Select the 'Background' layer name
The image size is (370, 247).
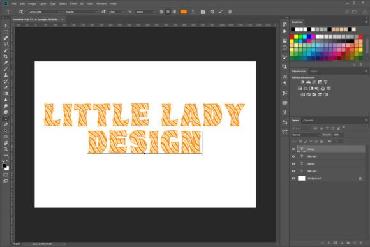[x=314, y=178]
